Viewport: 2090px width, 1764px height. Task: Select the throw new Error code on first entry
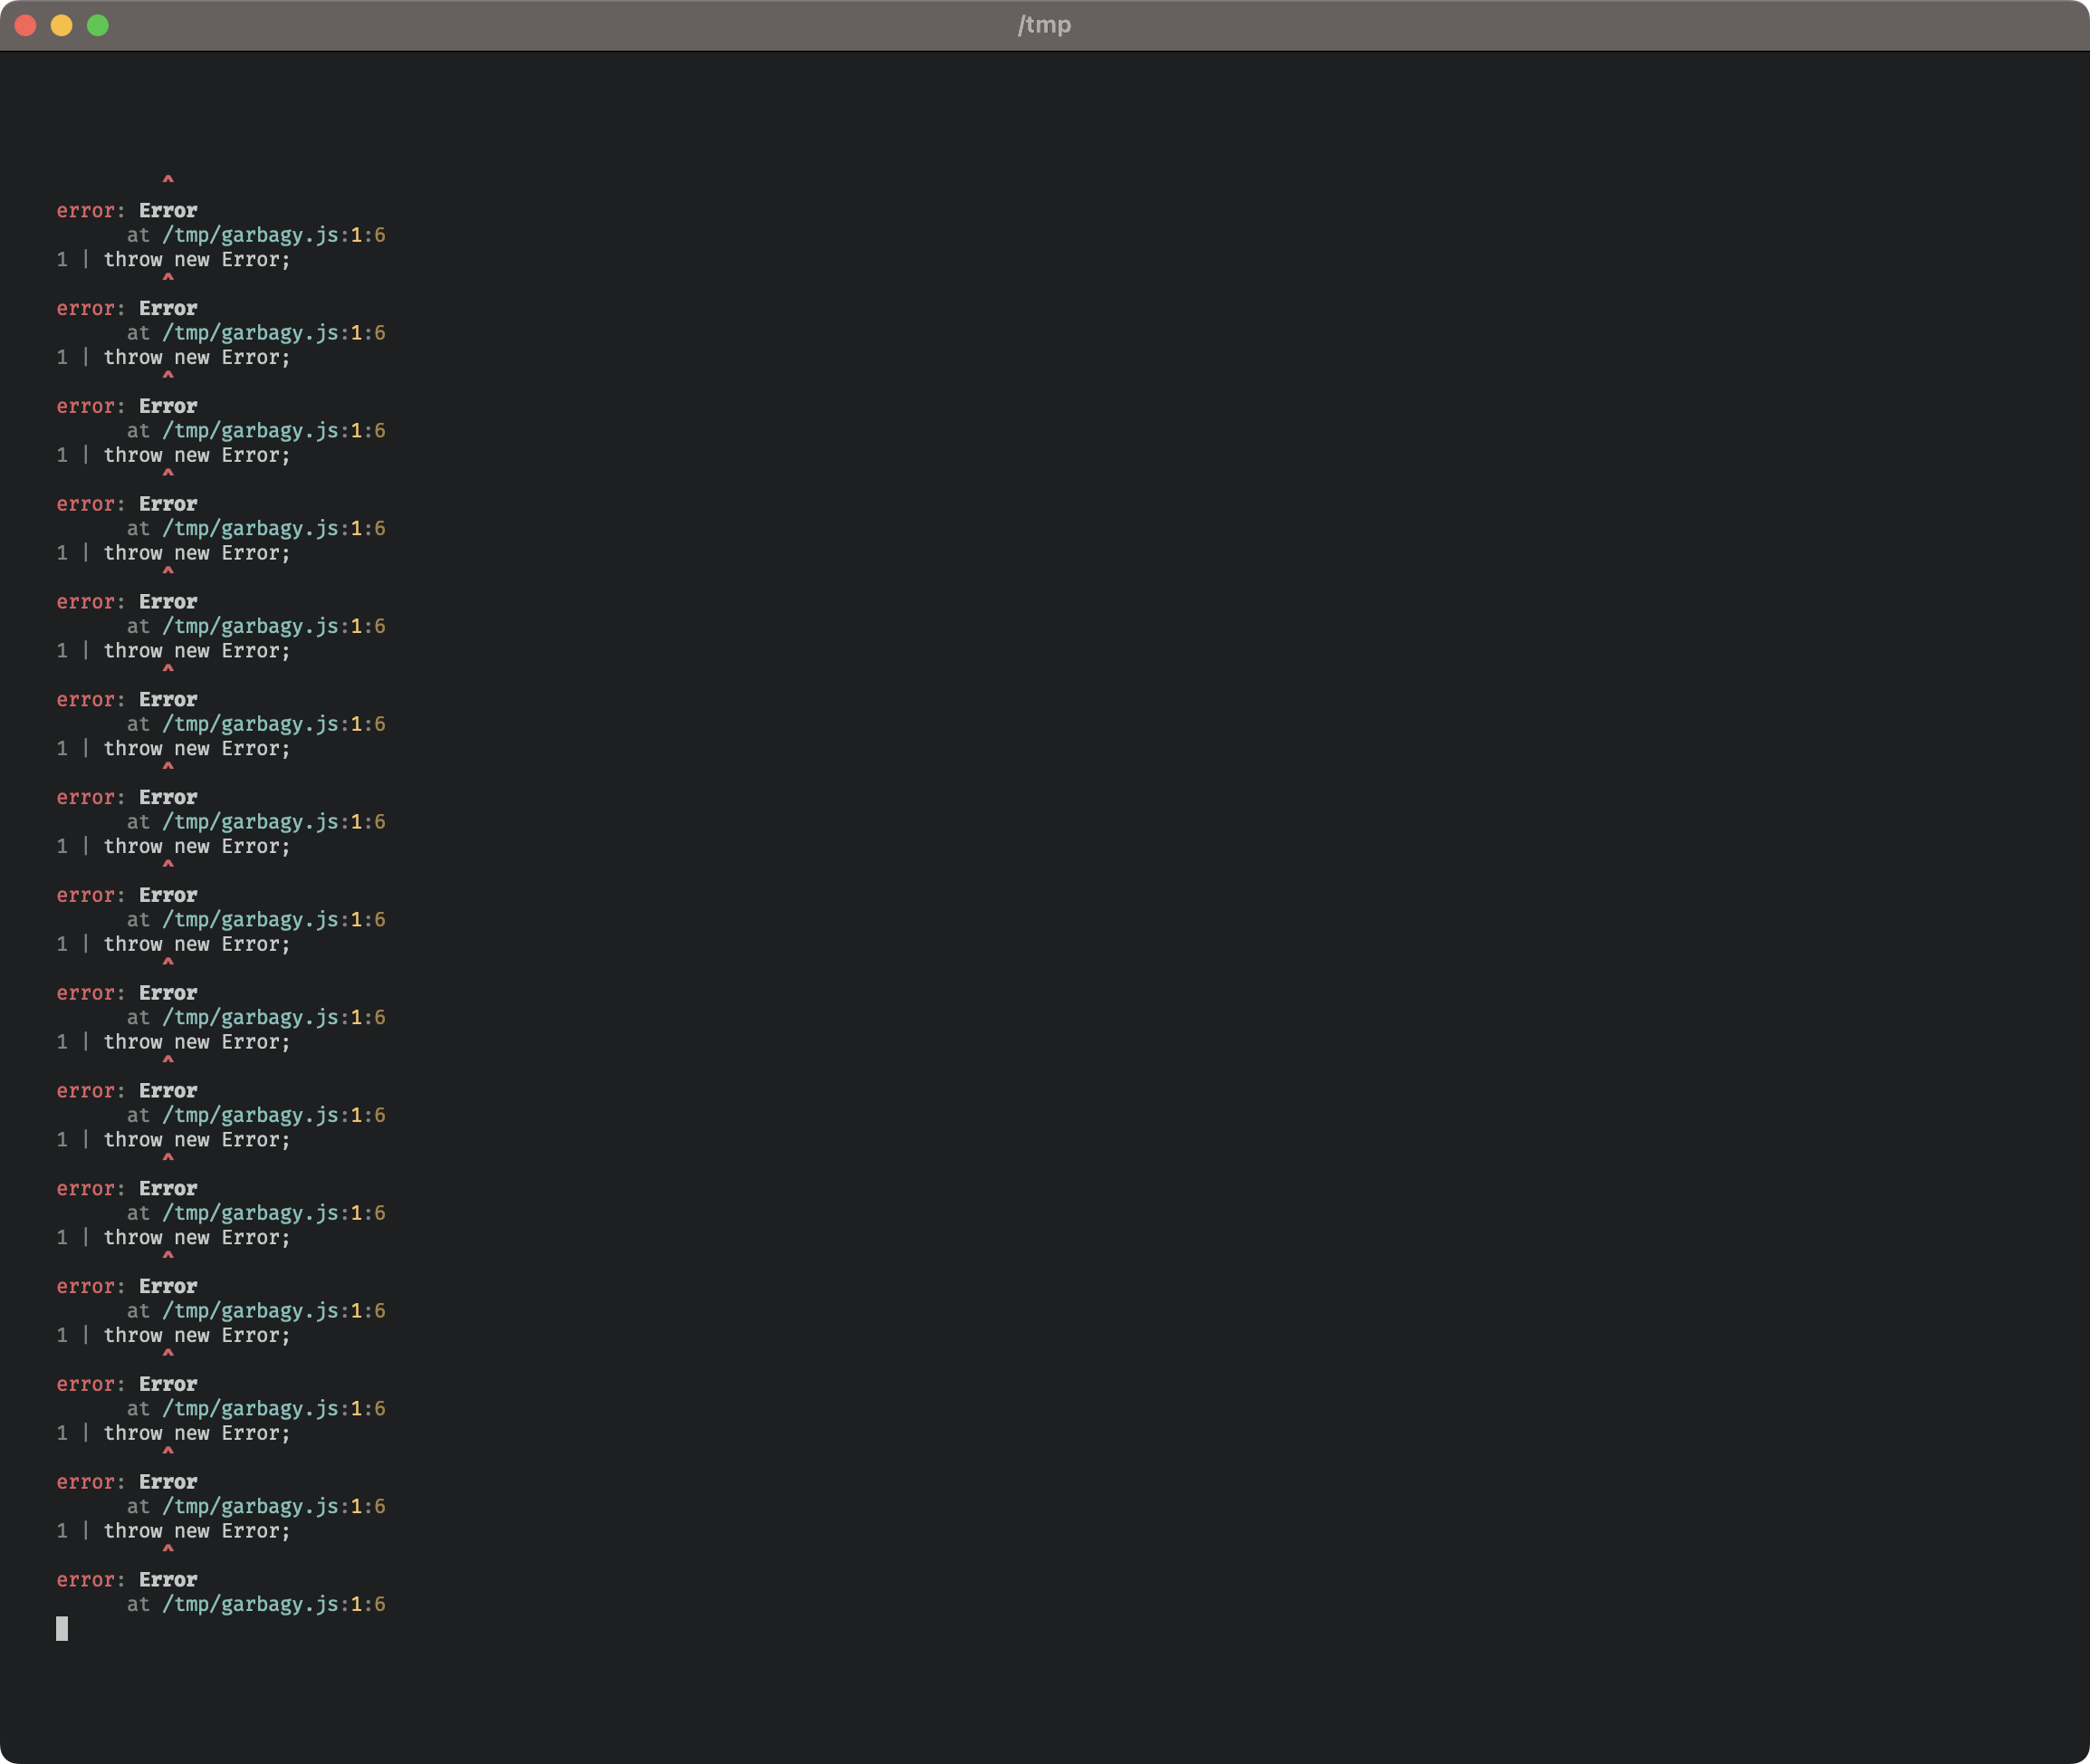click(x=197, y=259)
